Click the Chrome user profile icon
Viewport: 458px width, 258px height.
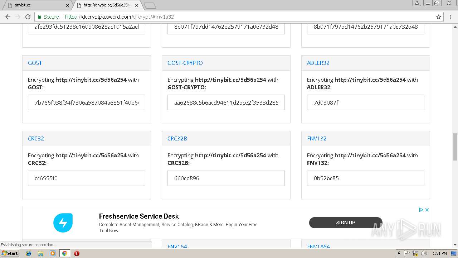[x=417, y=3]
